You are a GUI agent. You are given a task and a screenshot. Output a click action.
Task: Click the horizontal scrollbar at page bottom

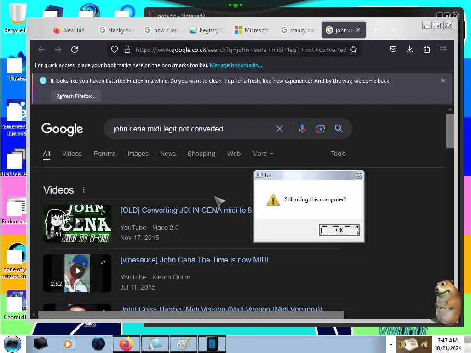coord(190,314)
